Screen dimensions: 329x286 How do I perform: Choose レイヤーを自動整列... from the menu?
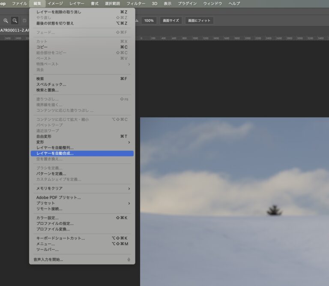point(55,148)
